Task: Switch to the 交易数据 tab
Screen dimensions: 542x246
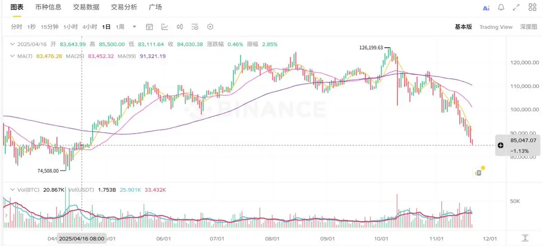Action: pyautogui.click(x=86, y=7)
